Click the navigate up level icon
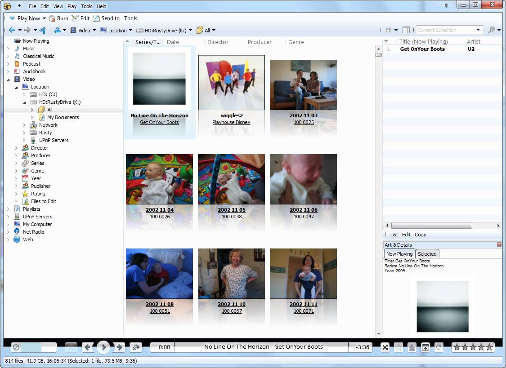Viewport: 506px width, 368px height. click(x=43, y=30)
